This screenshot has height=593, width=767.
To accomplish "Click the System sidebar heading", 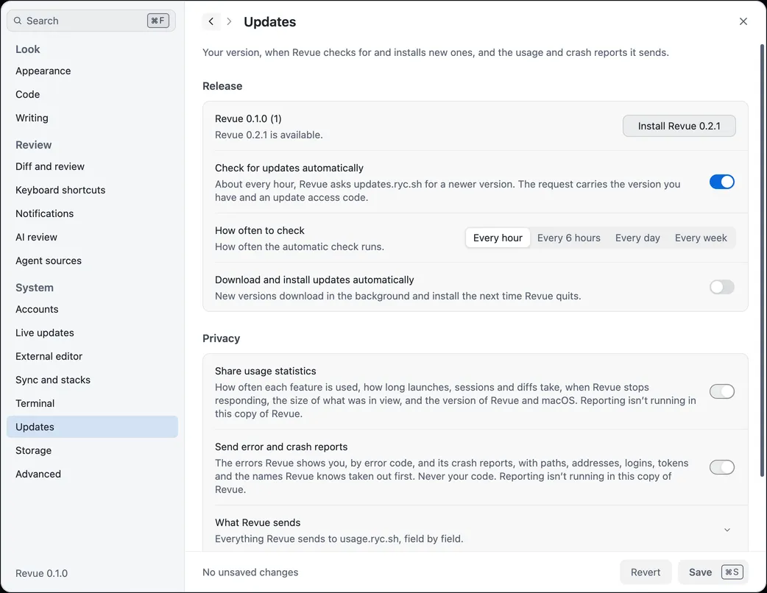I will [35, 288].
